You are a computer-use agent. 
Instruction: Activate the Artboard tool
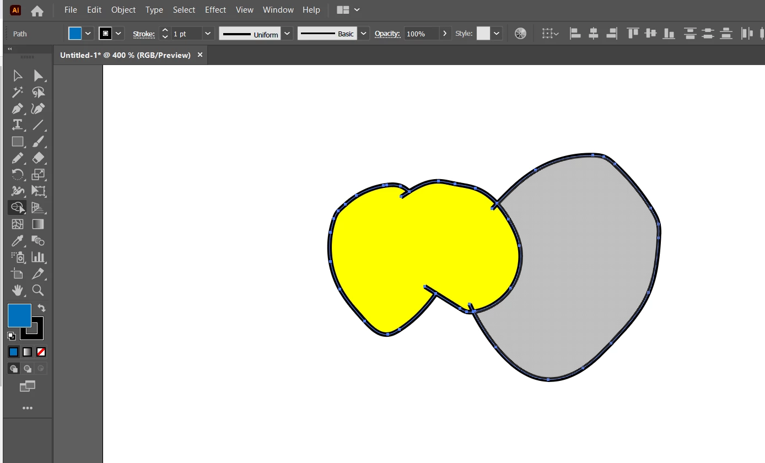click(x=18, y=274)
